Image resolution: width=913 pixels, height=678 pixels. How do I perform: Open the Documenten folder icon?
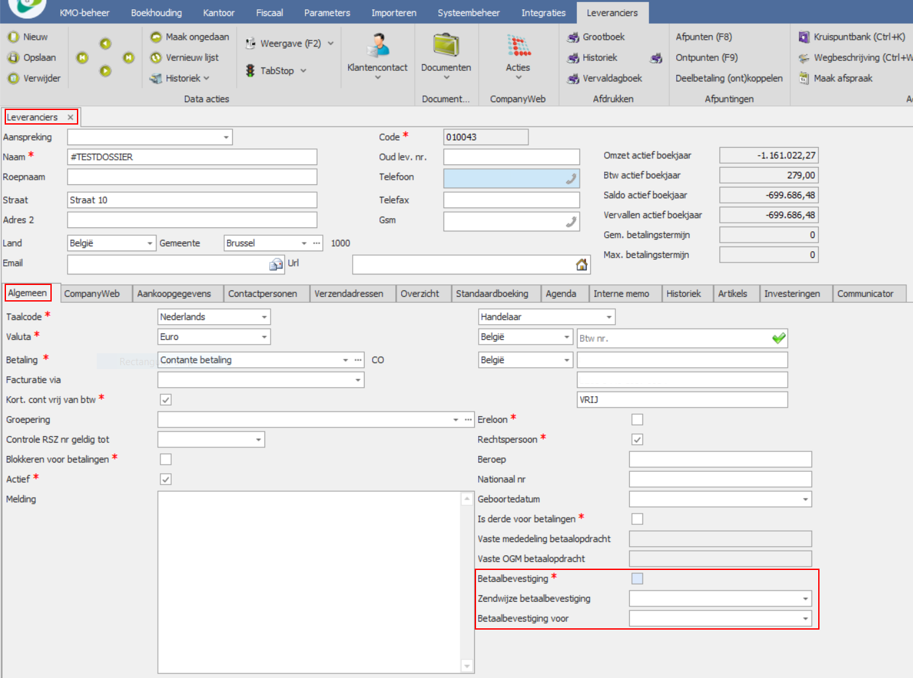coord(446,46)
